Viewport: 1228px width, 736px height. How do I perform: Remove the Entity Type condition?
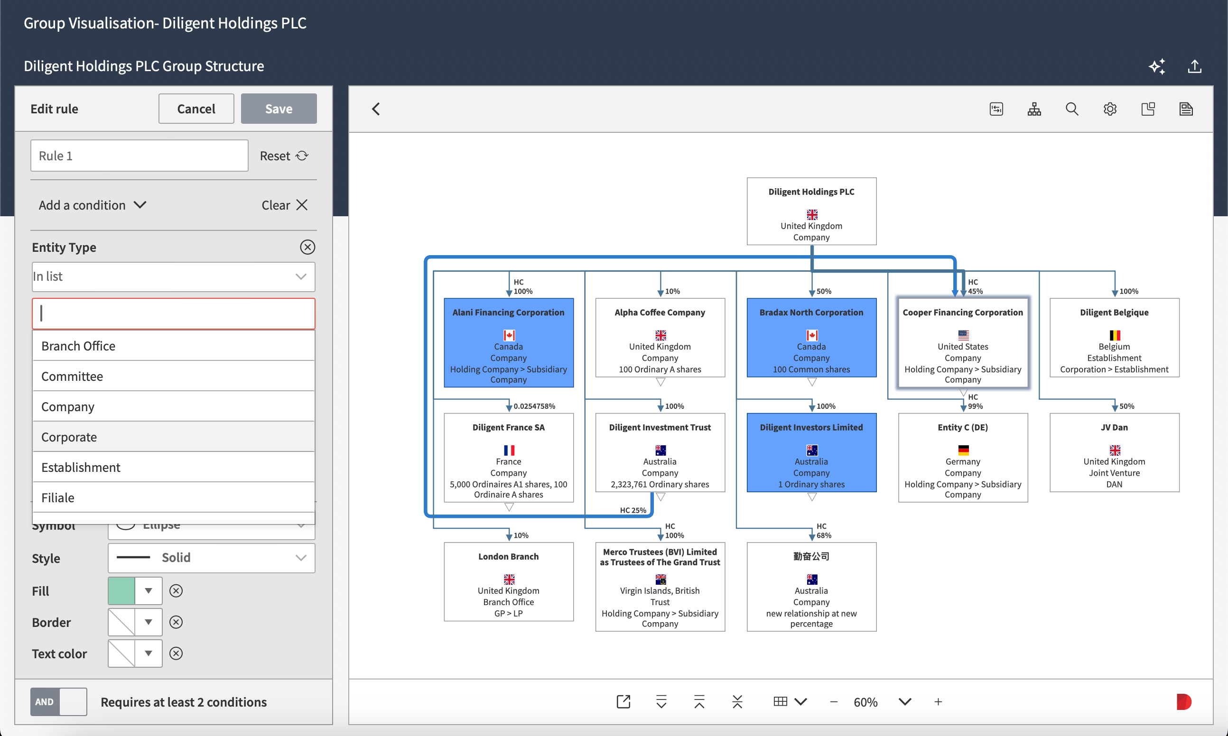(307, 247)
